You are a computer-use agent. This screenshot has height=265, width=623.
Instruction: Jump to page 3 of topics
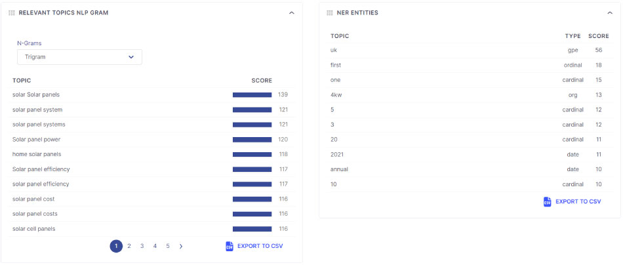coord(142,247)
